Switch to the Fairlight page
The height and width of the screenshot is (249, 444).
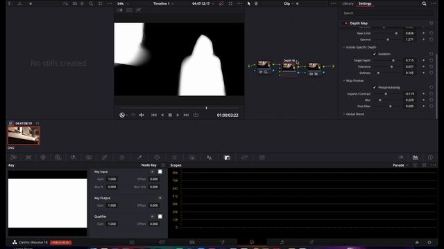[282, 242]
